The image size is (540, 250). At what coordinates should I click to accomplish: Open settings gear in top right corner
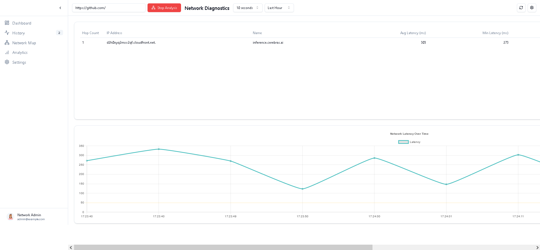[x=532, y=8]
